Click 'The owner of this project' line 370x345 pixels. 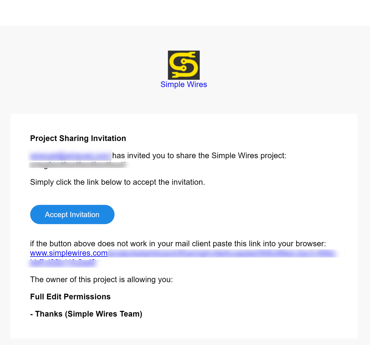click(101, 279)
